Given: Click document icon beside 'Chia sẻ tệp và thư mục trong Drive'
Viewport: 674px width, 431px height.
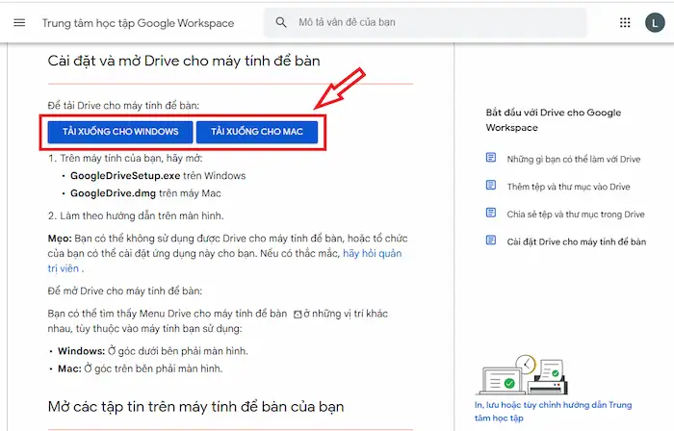Looking at the screenshot, I should (491, 214).
